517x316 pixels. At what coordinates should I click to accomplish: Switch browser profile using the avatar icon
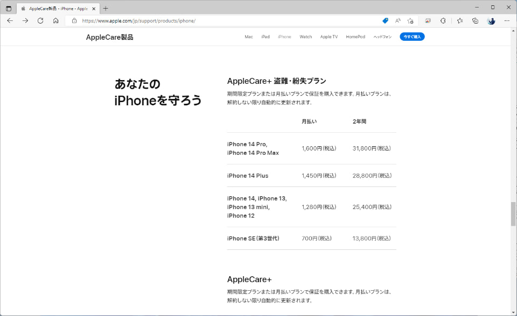(491, 20)
